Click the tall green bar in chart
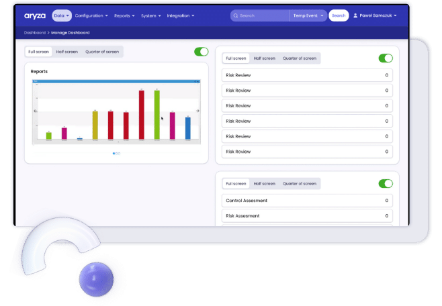 [x=157, y=115]
